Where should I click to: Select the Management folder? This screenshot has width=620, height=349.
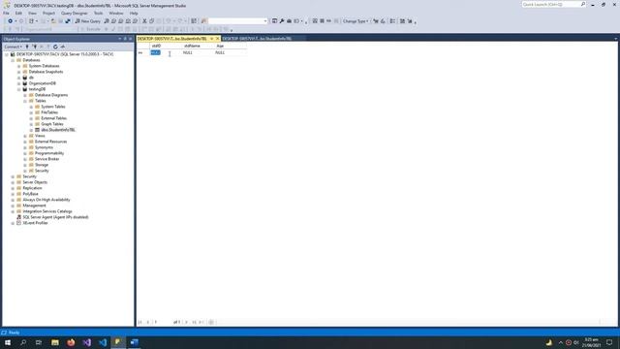pyautogui.click(x=34, y=206)
